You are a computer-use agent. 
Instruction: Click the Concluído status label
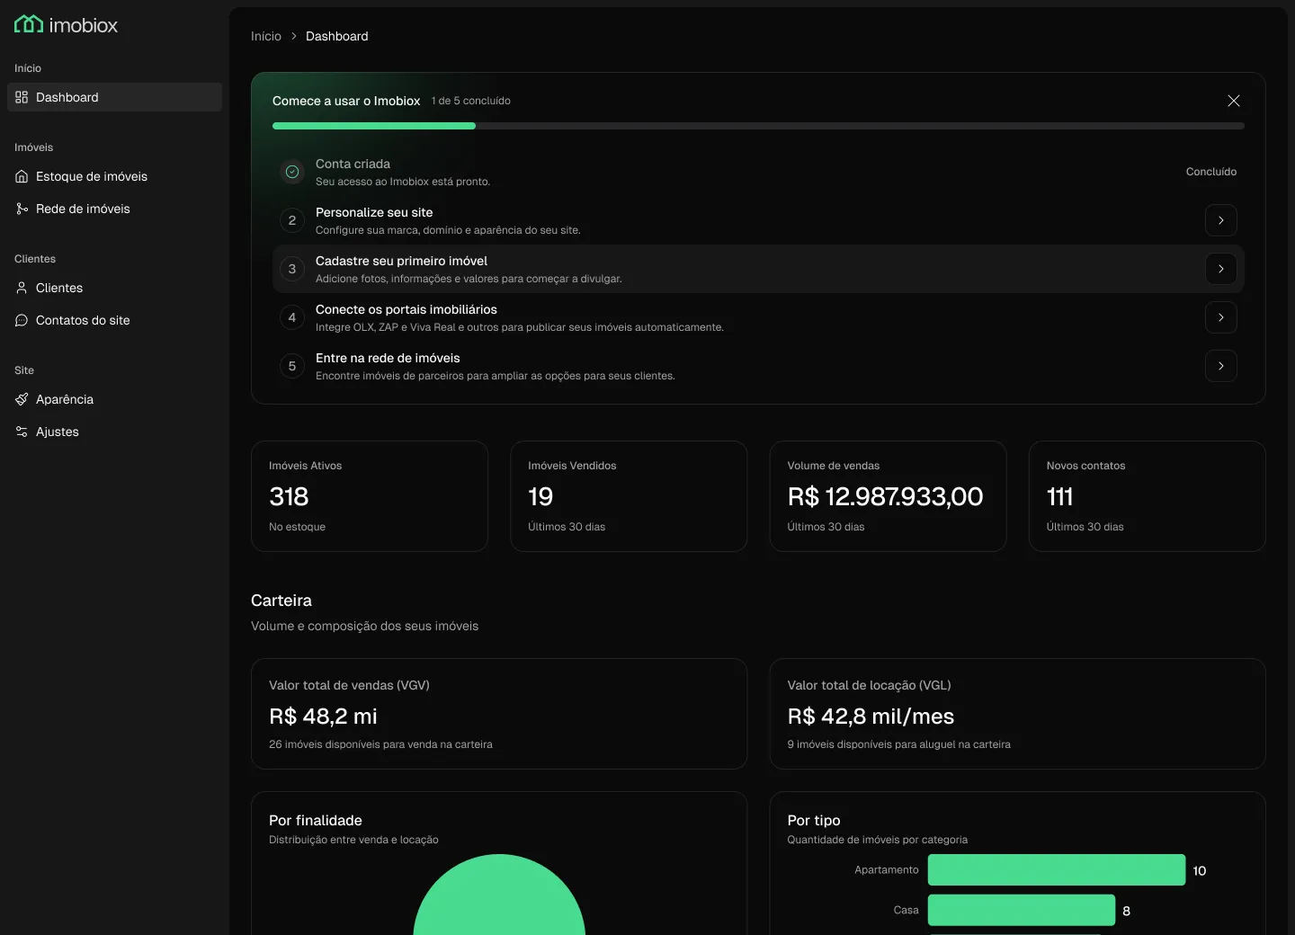click(x=1211, y=172)
